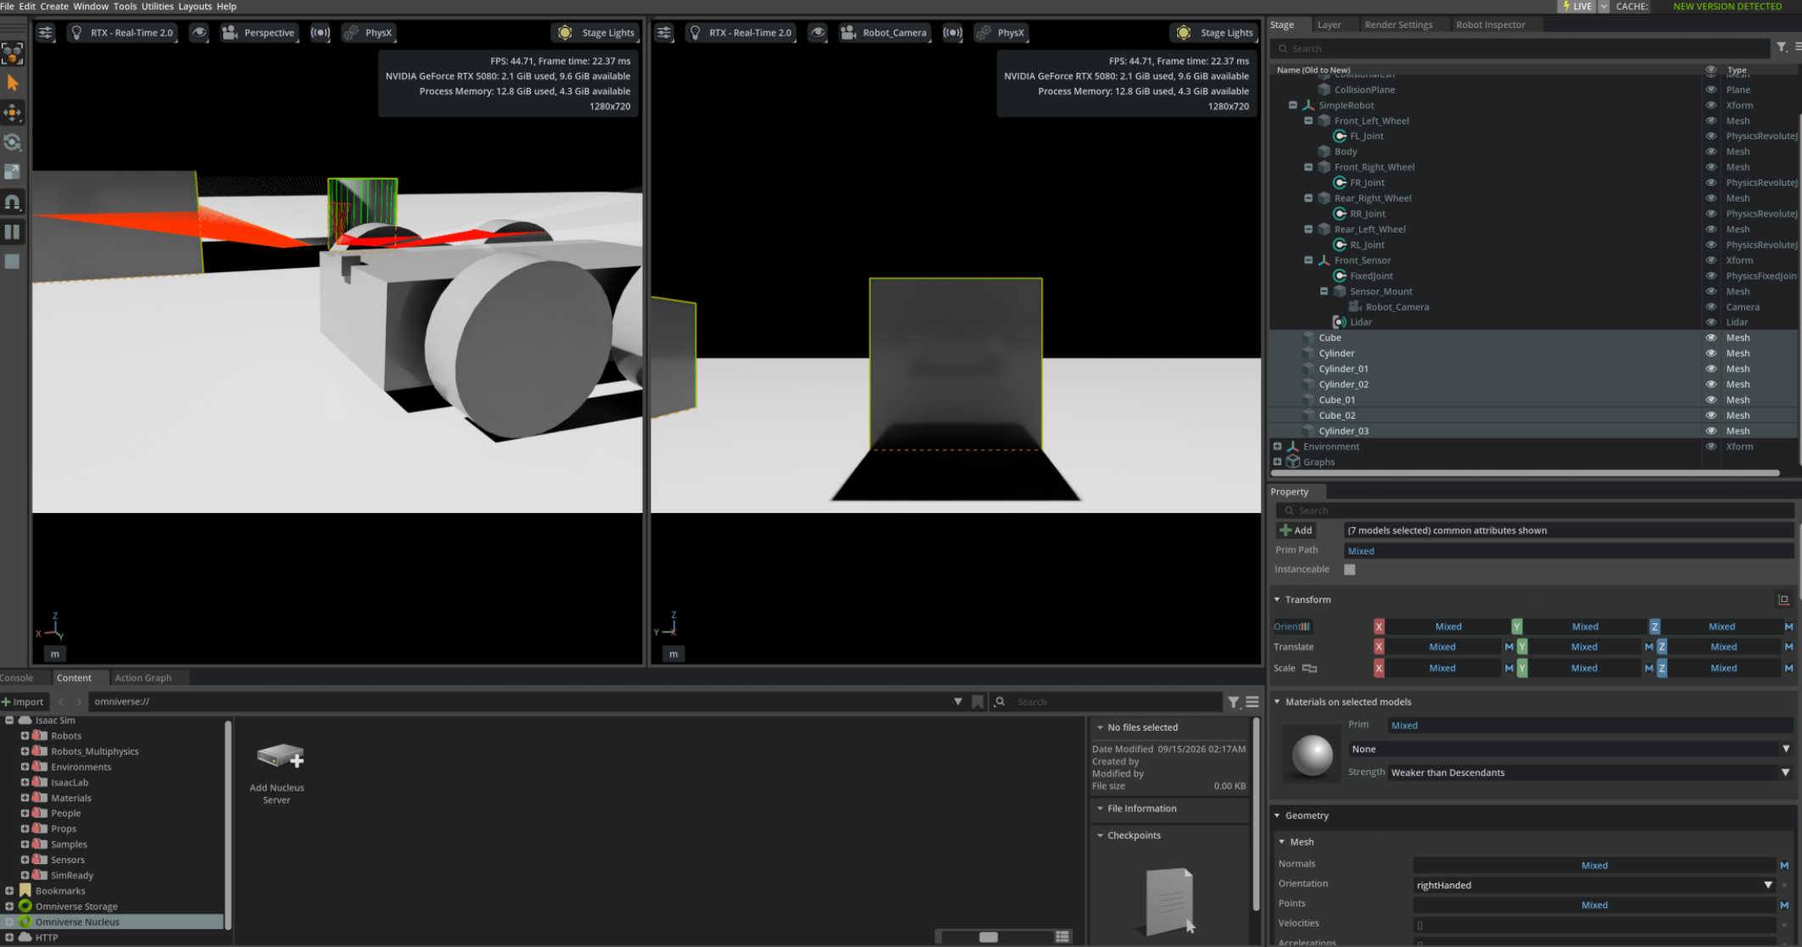1802x947 pixels.
Task: Select the Robot_Camera prim in Stage tree
Action: point(1397,307)
